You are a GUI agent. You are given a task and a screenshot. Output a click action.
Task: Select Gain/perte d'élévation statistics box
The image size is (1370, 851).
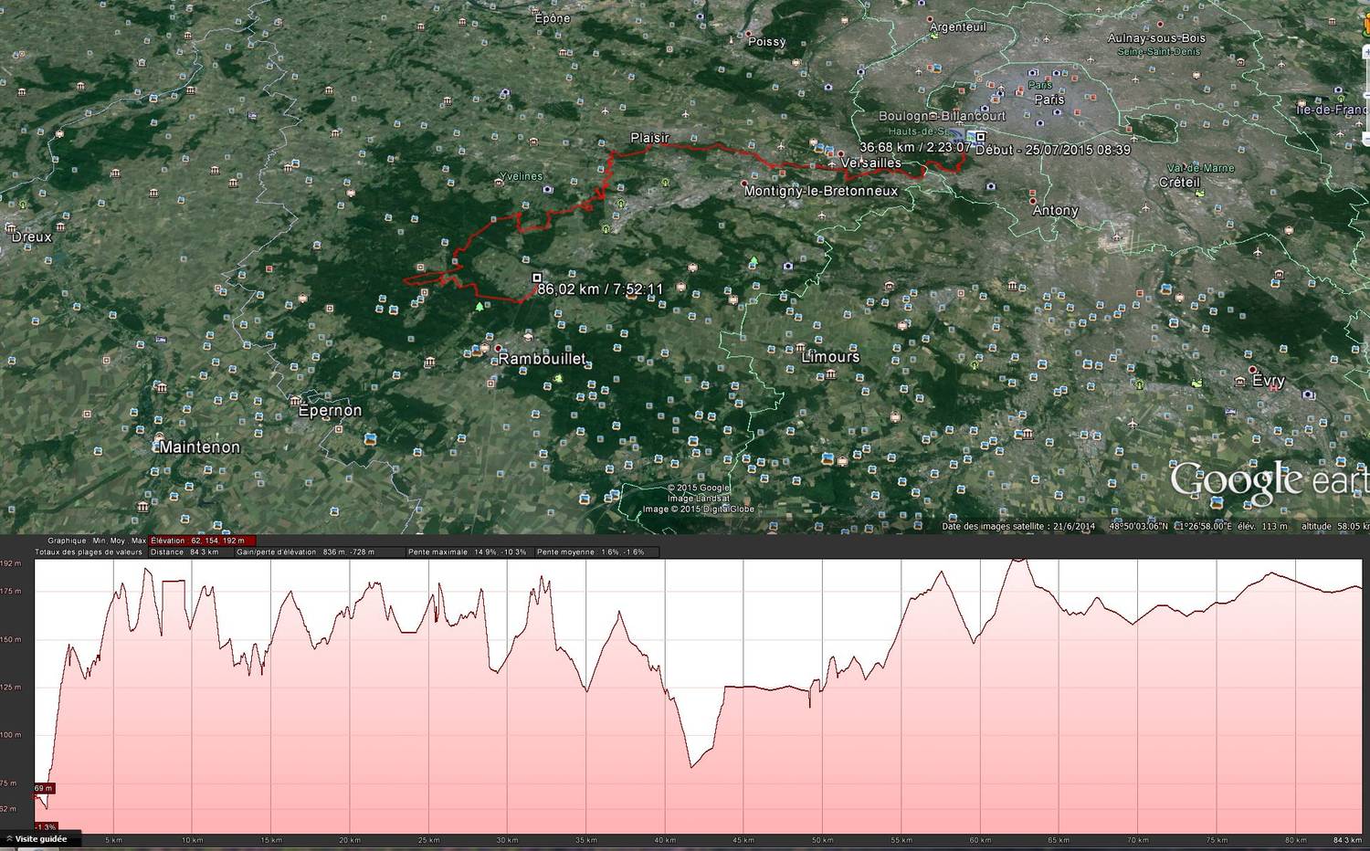point(319,552)
